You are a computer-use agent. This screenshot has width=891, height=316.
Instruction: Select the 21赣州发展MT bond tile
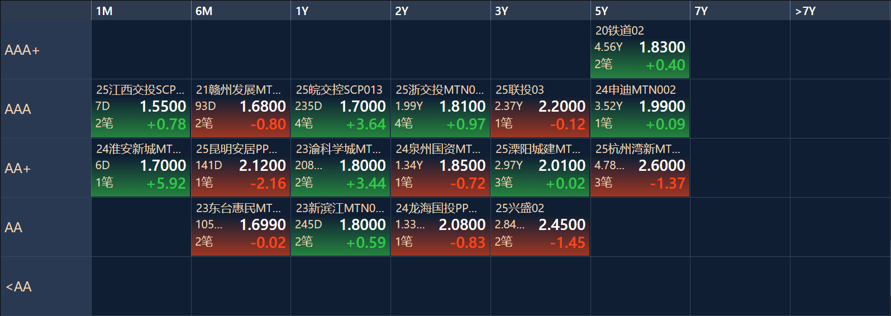240,109
